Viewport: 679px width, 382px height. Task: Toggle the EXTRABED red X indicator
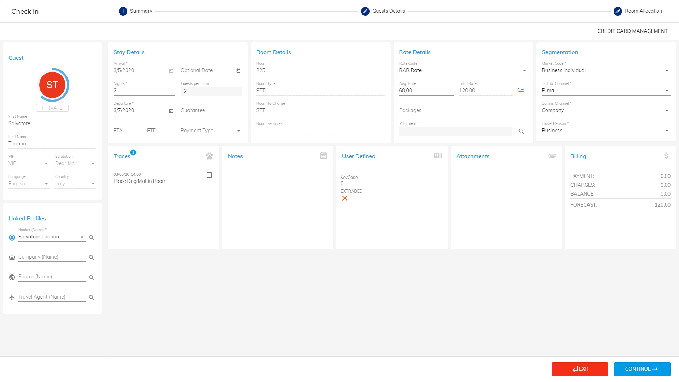pos(345,198)
